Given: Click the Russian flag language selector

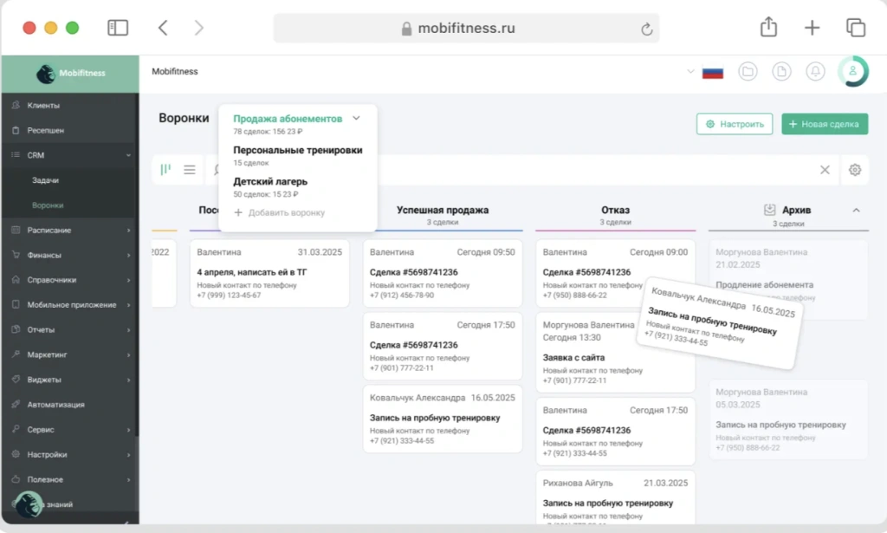Looking at the screenshot, I should [x=712, y=71].
